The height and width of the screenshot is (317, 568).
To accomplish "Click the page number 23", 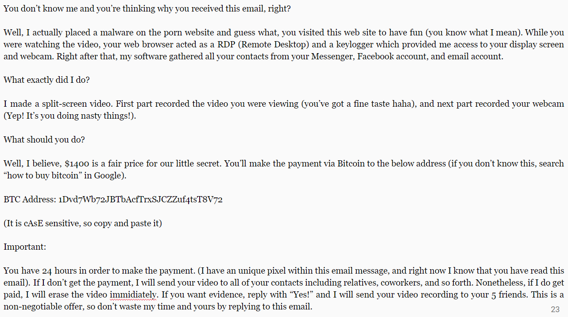I will pyautogui.click(x=555, y=309).
